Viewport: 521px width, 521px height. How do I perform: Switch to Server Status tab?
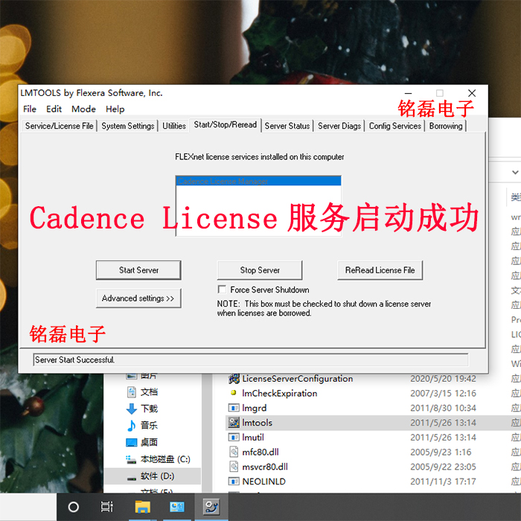pyautogui.click(x=287, y=126)
